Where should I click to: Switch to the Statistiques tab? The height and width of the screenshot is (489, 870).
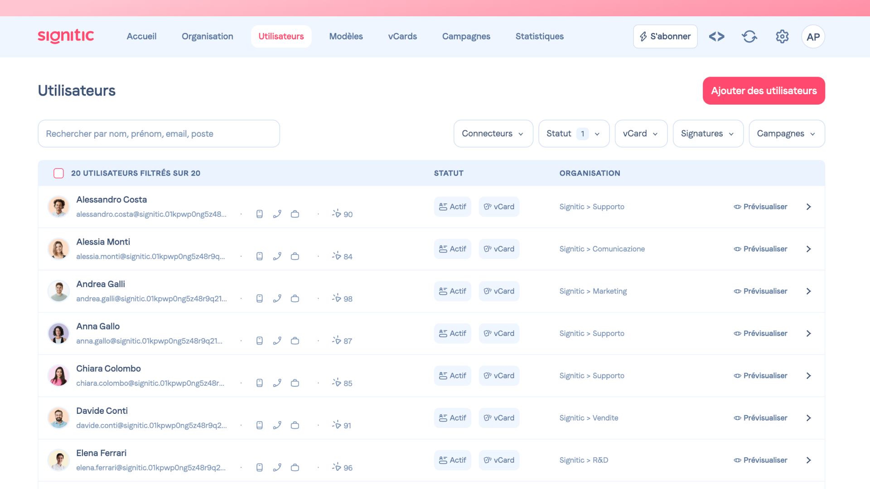(x=539, y=36)
